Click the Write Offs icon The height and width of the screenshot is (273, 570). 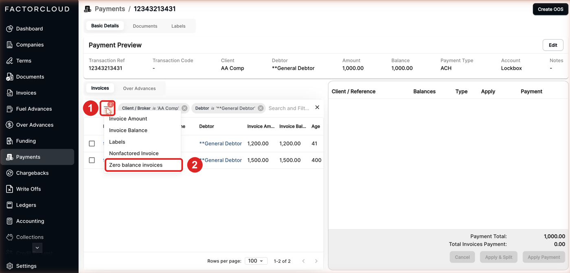9,189
